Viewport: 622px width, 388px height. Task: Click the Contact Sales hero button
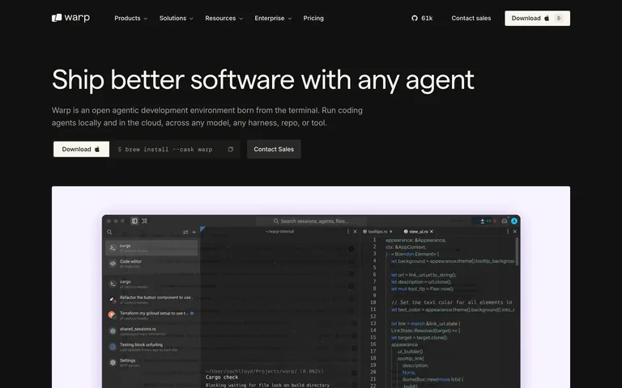click(x=274, y=150)
